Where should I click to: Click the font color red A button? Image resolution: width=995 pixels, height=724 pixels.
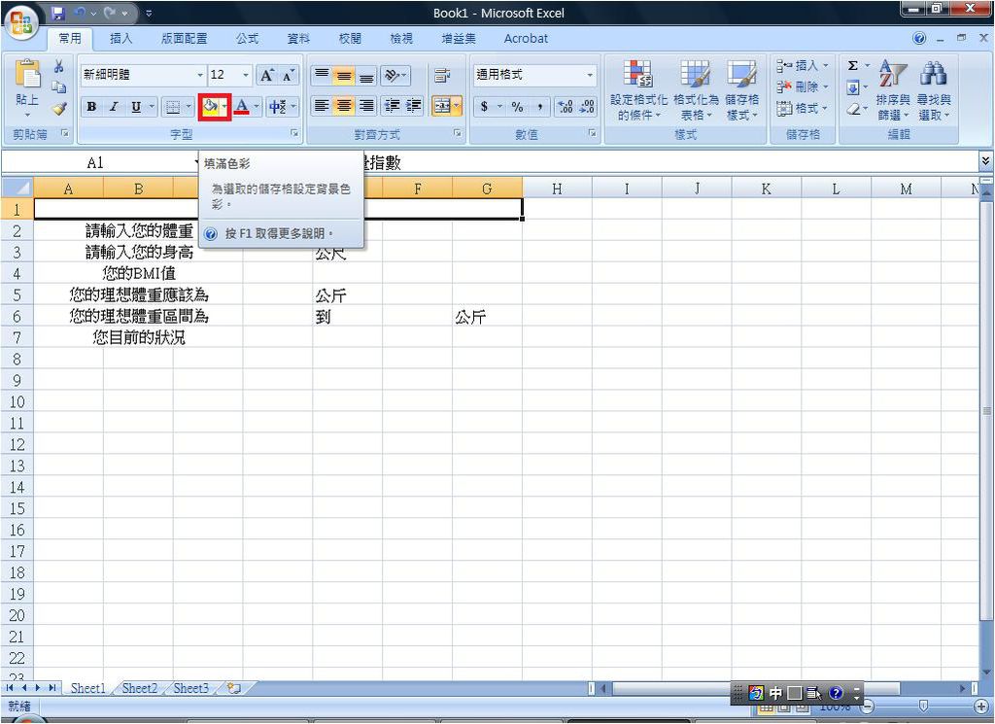[x=241, y=107]
